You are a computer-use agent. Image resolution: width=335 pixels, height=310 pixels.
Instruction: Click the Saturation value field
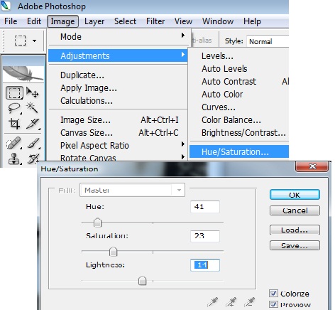click(x=205, y=236)
